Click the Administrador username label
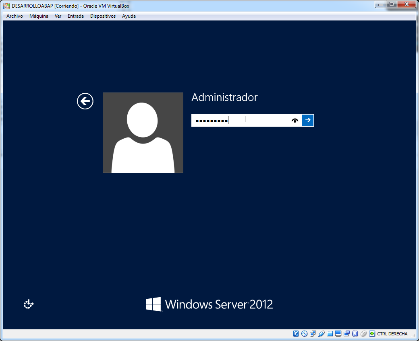Viewport: 419px width, 341px height. point(224,97)
